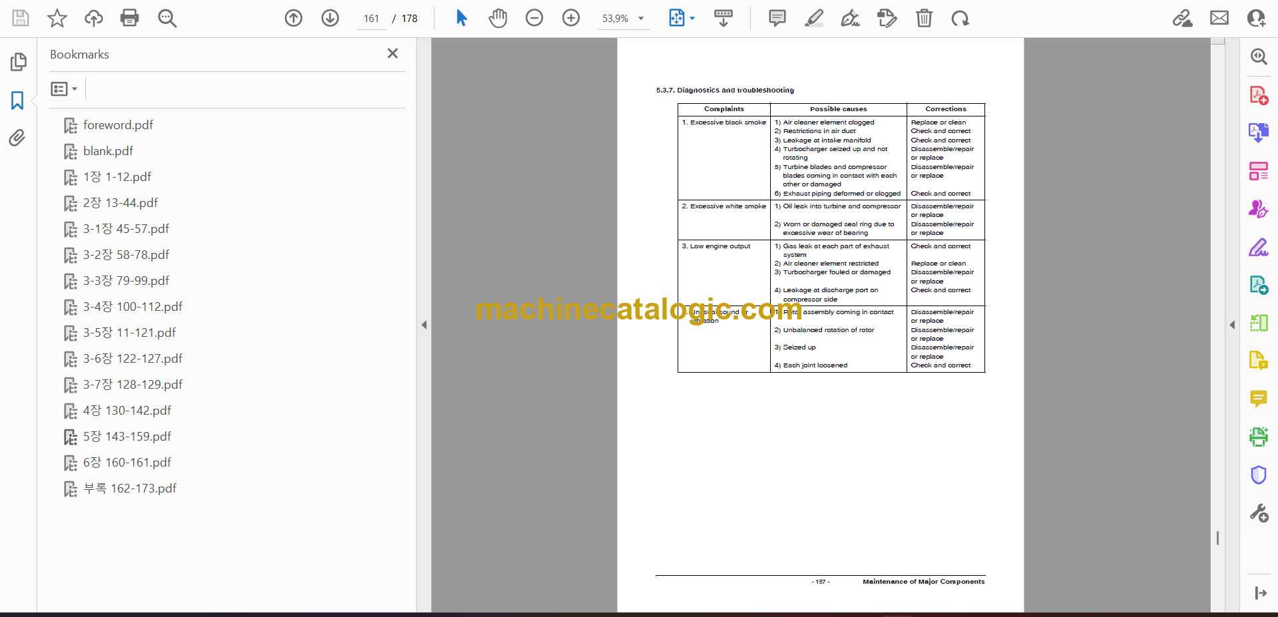This screenshot has width=1278, height=617.
Task: Click the page number field showing 161
Action: pos(371,19)
